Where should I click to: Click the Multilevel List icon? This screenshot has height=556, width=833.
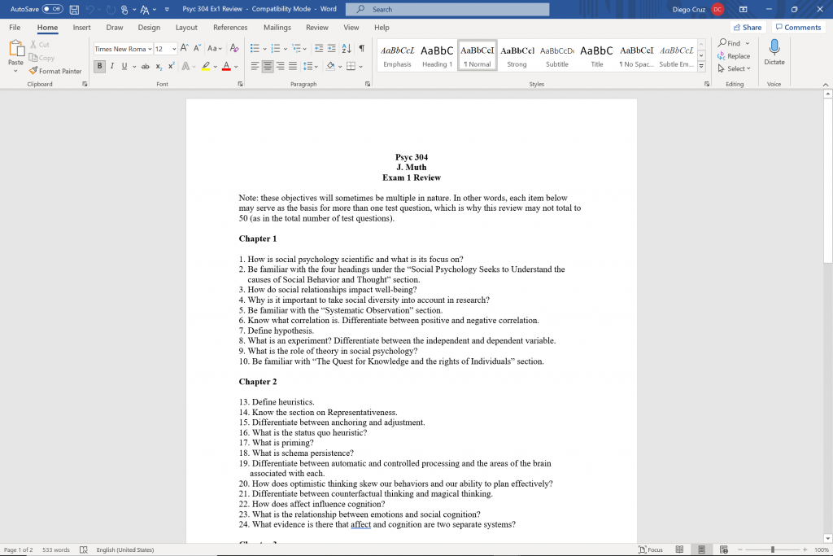[x=296, y=48]
